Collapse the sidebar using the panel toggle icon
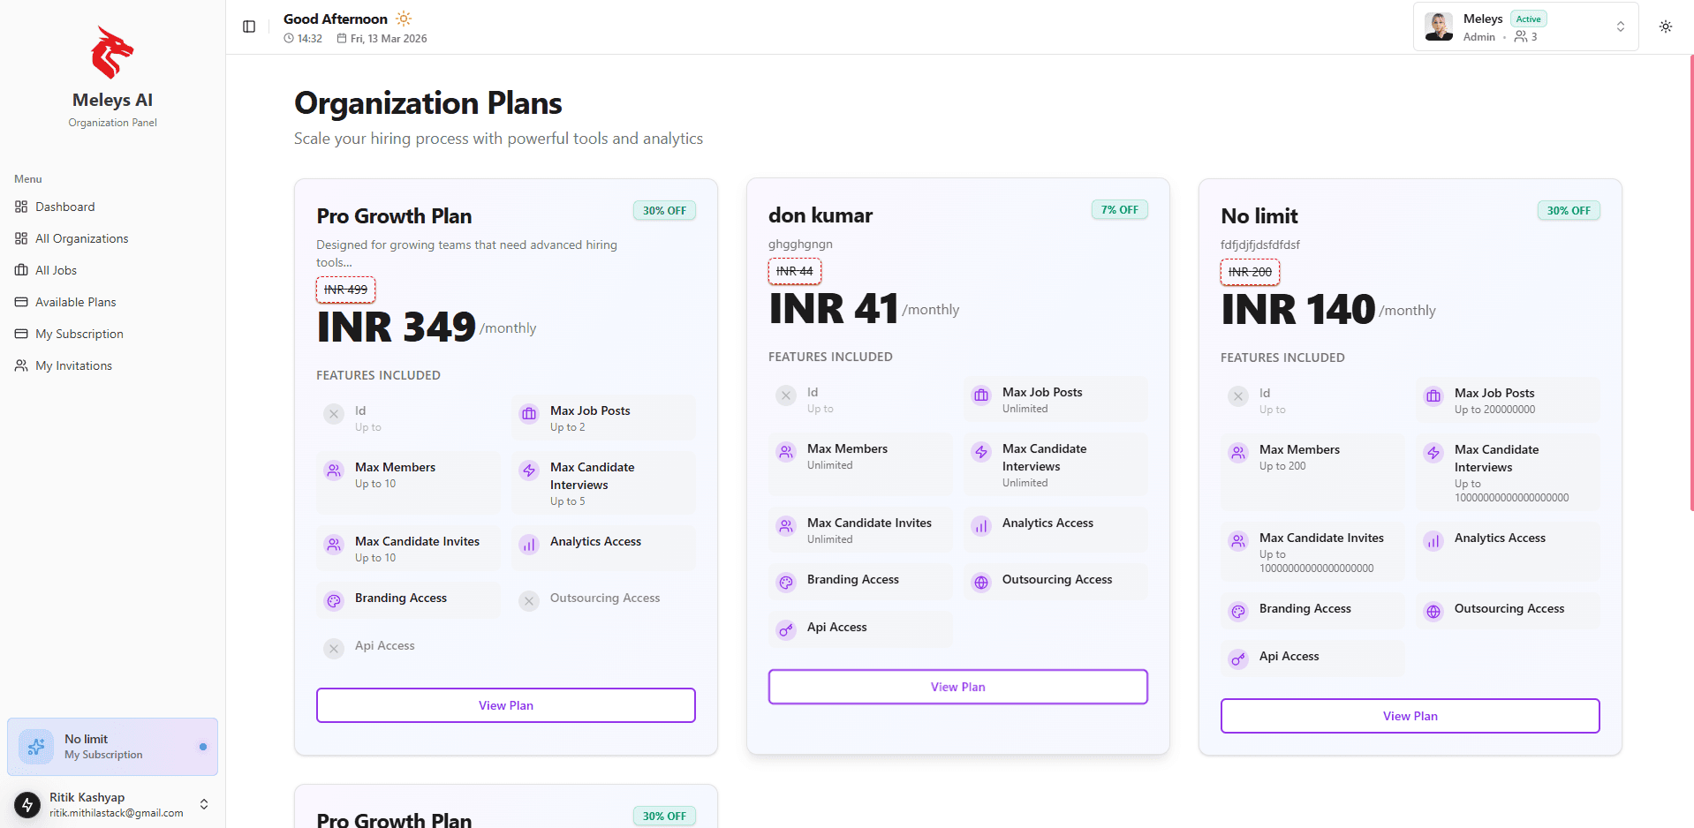 click(x=248, y=26)
